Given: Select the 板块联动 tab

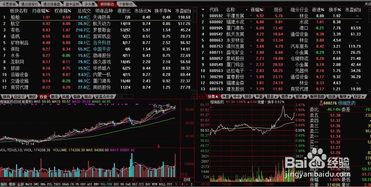Looking at the screenshot, I should point(107,4).
